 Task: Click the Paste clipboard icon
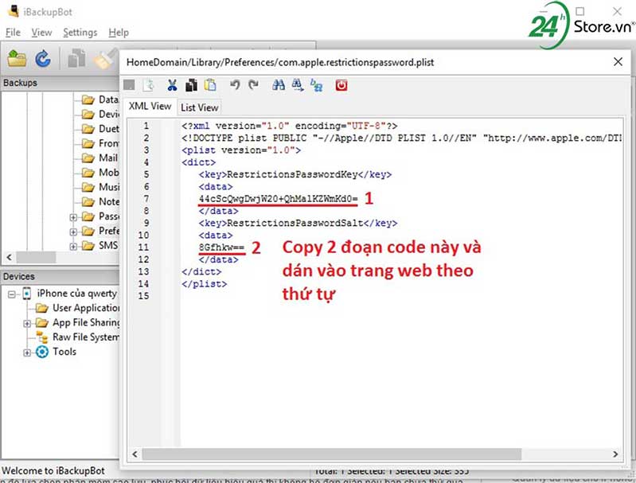click(x=210, y=85)
